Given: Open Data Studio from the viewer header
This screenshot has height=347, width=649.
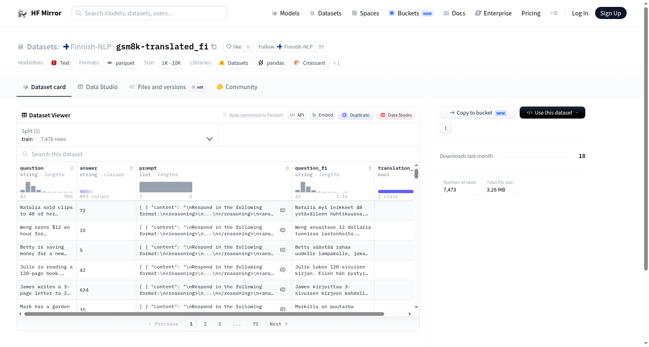Looking at the screenshot, I should (x=396, y=115).
